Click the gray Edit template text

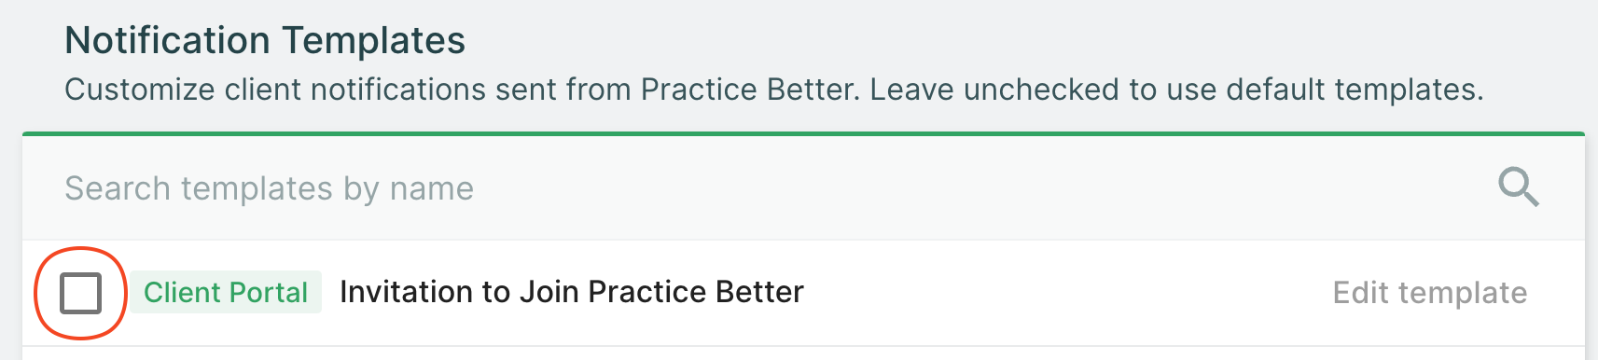tap(1429, 293)
